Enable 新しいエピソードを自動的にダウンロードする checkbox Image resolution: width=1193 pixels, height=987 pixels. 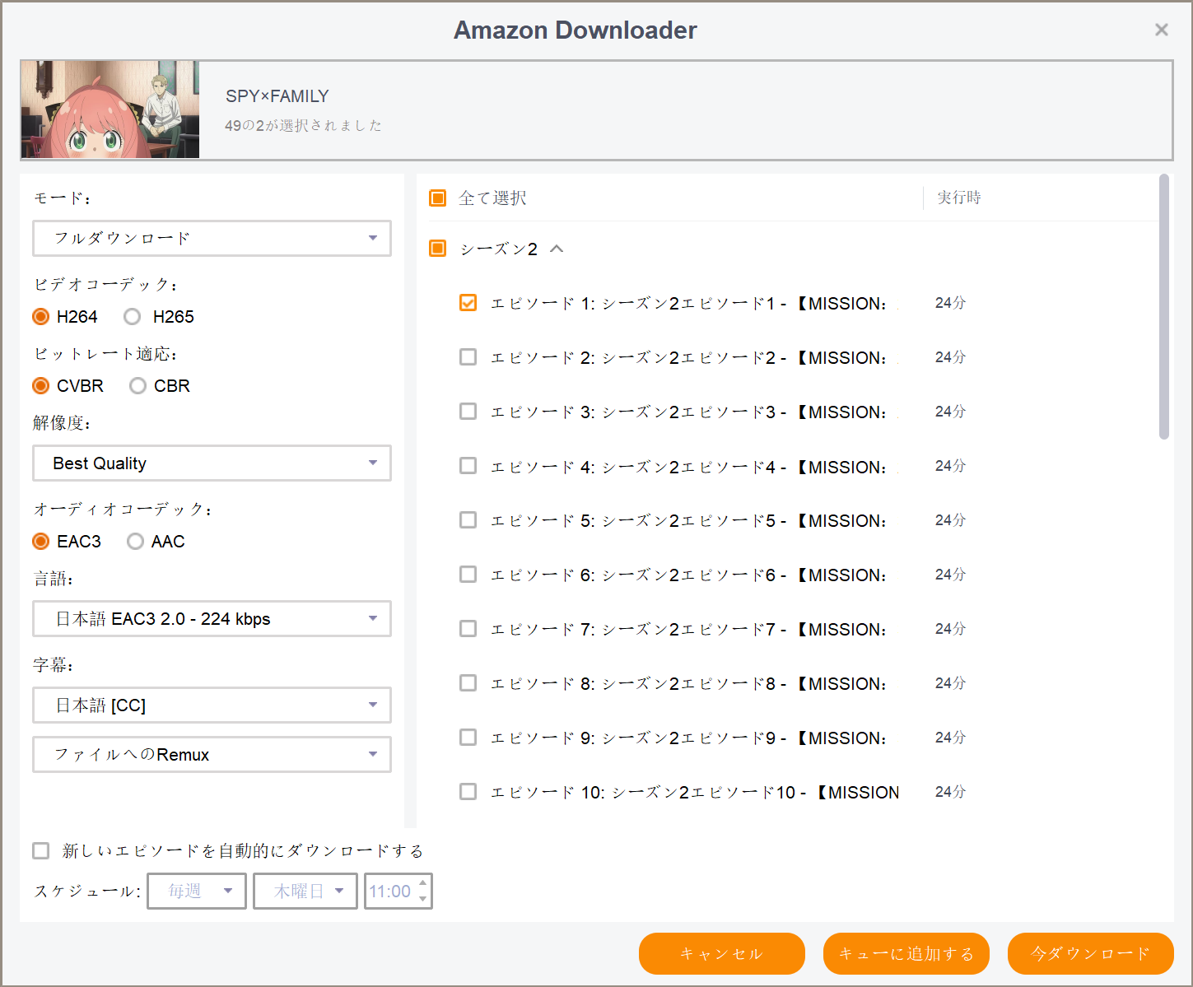tap(40, 850)
